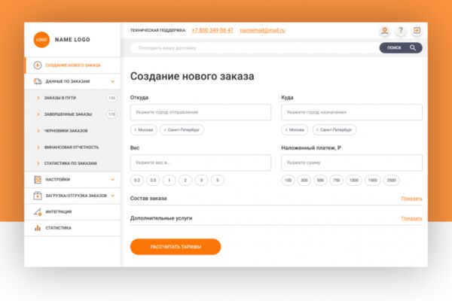Focus the Откуда departure city field

coord(200,112)
